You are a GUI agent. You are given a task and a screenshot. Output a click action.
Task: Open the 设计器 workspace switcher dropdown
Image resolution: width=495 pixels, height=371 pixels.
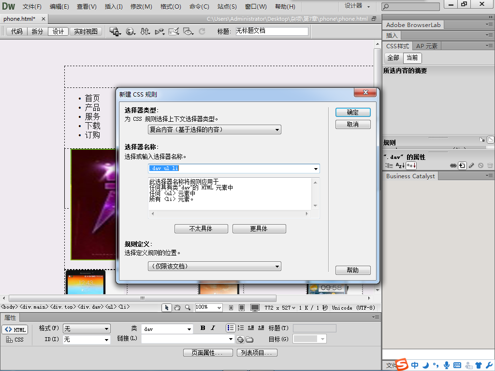tap(357, 6)
